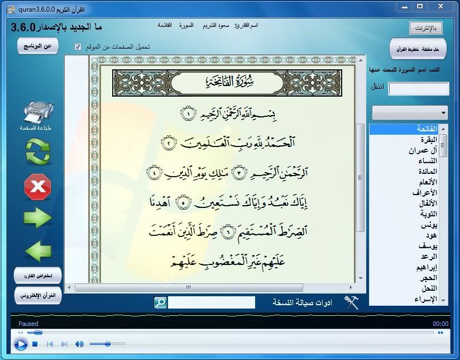This screenshot has width=460, height=360.
Task: Click the حل مشكلة خطوط القرآن button
Action: click(x=418, y=49)
